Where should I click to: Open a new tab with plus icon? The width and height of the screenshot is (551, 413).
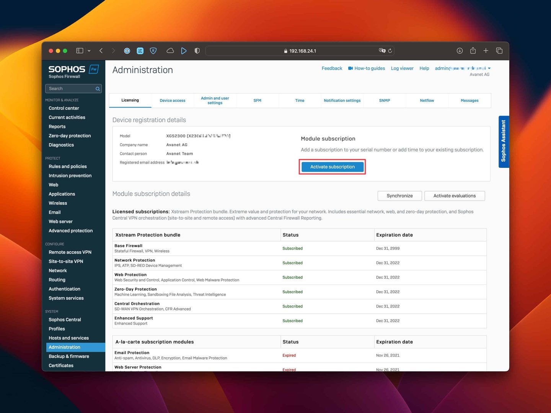point(486,50)
